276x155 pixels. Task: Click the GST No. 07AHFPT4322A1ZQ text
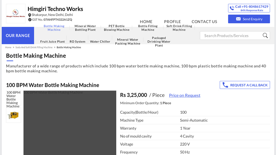click(52, 20)
